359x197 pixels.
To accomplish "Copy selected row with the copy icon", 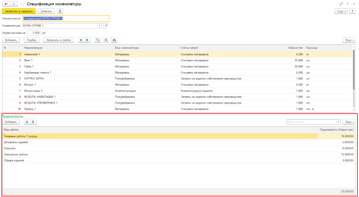I will click(x=98, y=40).
